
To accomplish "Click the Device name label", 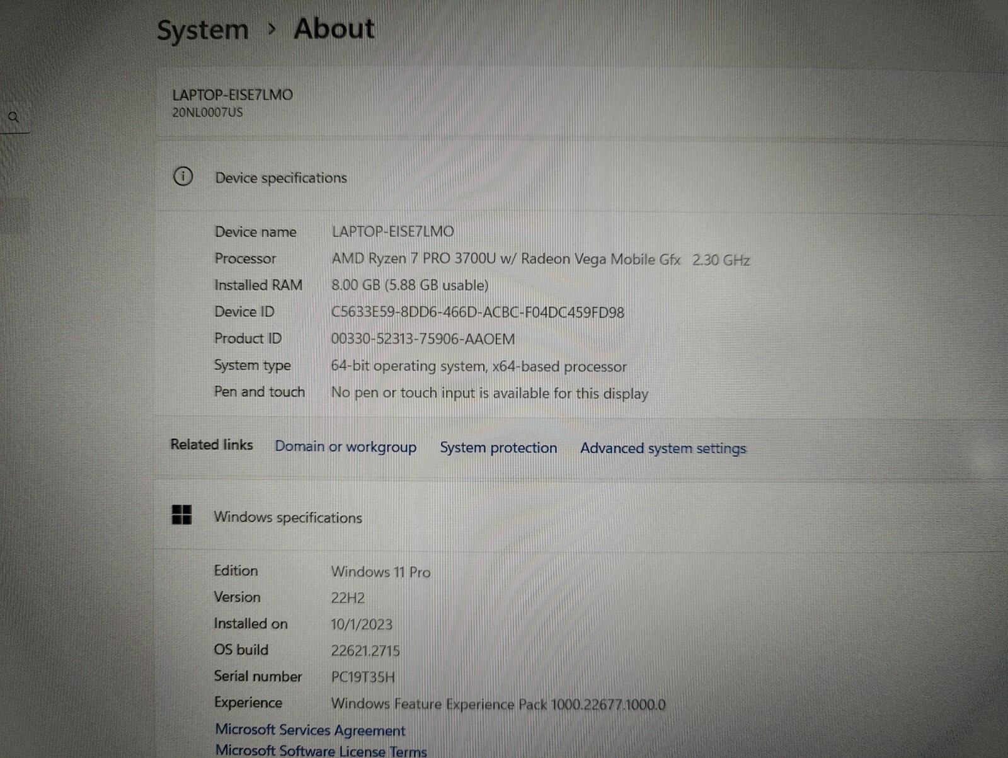I will 255,232.
